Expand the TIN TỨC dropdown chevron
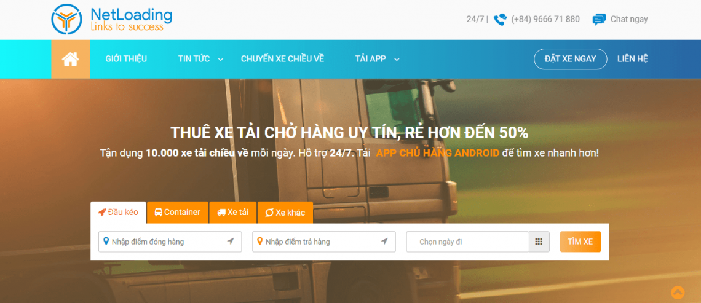Viewport: 701px width, 303px height. click(x=220, y=60)
